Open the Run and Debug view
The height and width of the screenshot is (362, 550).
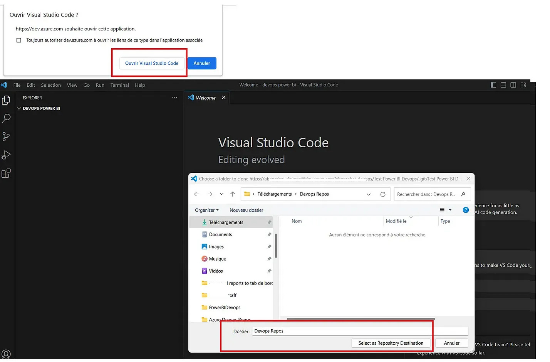click(6, 155)
